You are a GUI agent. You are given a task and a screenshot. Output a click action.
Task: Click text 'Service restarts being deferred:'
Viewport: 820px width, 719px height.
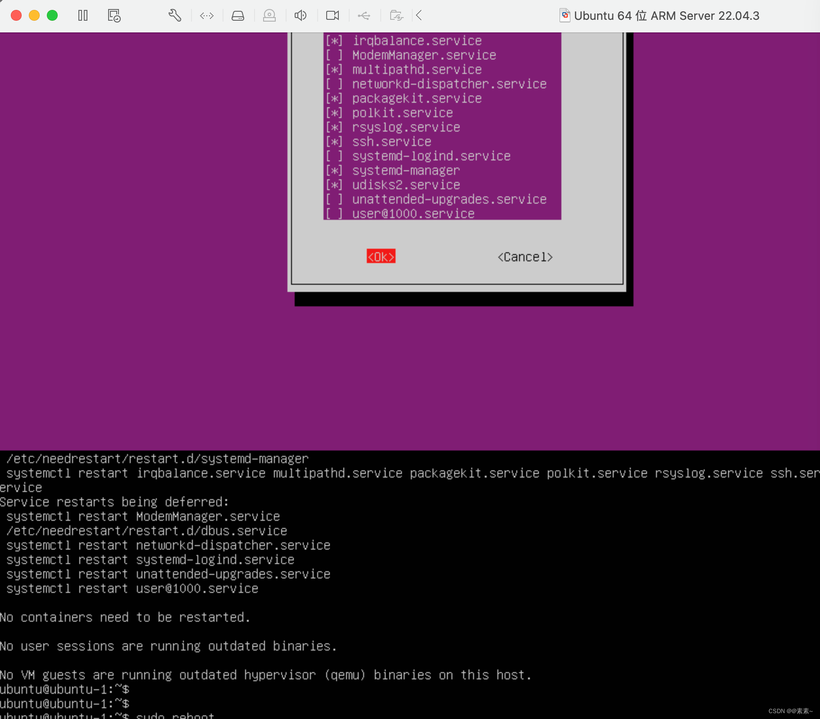[x=114, y=502]
